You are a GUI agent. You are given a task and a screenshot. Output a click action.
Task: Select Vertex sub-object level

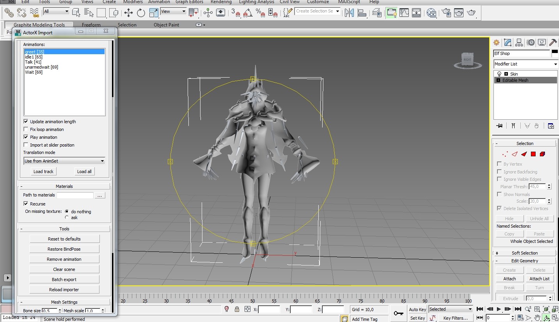point(505,154)
